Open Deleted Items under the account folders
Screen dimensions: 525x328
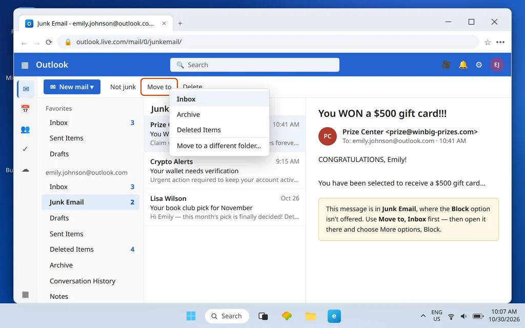pos(90,250)
